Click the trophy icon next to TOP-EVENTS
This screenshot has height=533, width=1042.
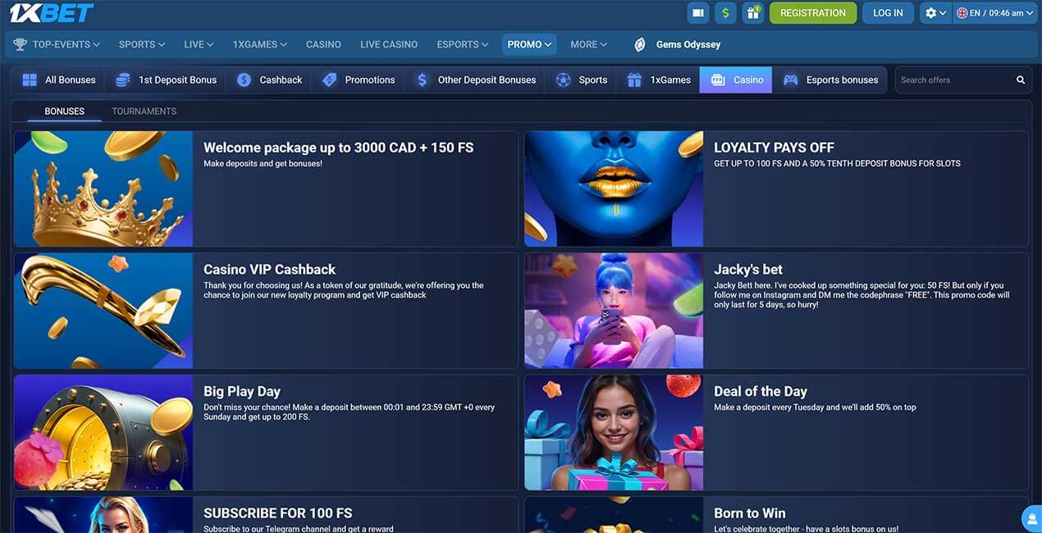(x=20, y=44)
